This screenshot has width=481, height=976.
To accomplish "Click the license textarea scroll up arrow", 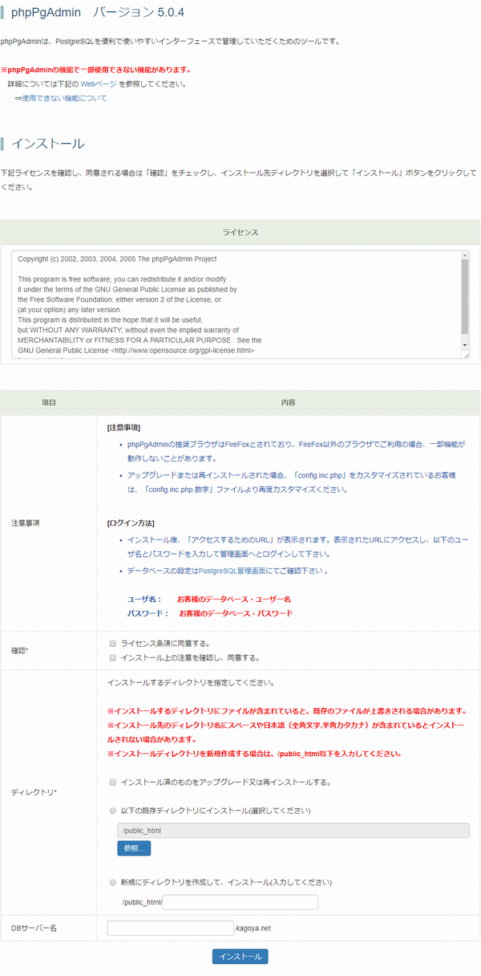I will pos(465,255).
